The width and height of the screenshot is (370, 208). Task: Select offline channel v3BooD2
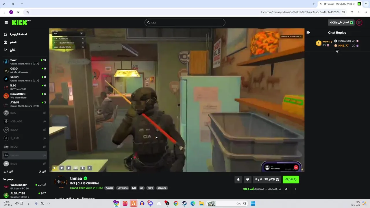tap(25, 121)
